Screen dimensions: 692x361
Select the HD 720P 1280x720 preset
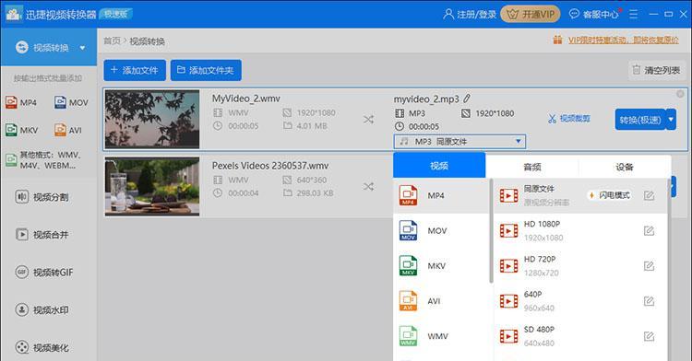580,266
